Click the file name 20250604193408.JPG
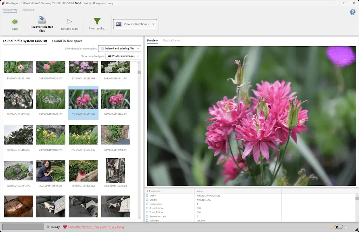The width and height of the screenshot is (359, 232). point(50,150)
